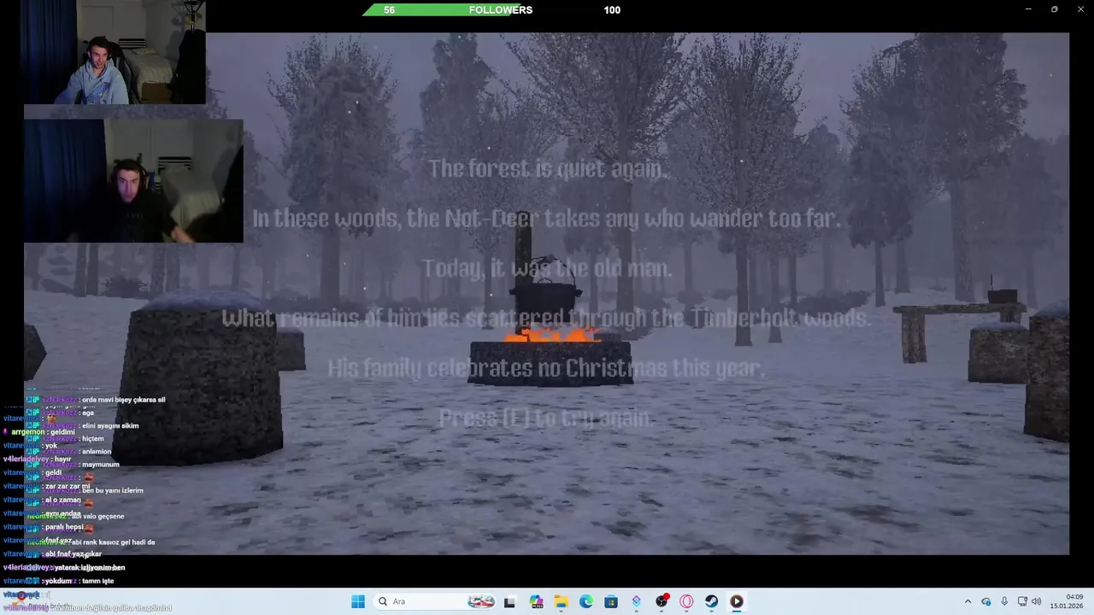Click 'The forest is quiet again.' line

(548, 168)
